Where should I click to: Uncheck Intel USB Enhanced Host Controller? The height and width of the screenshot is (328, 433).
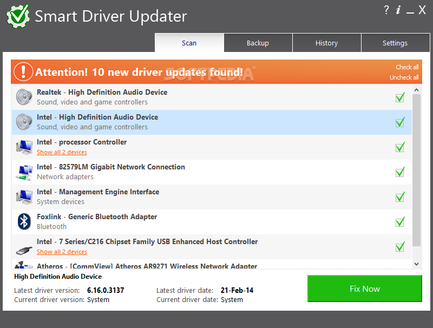(400, 247)
